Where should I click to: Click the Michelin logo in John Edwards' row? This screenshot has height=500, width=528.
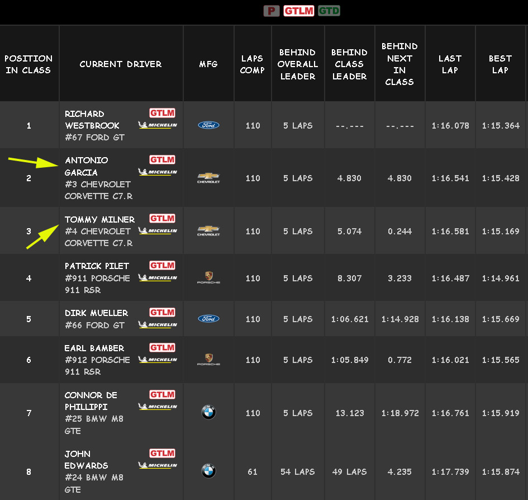click(x=158, y=465)
